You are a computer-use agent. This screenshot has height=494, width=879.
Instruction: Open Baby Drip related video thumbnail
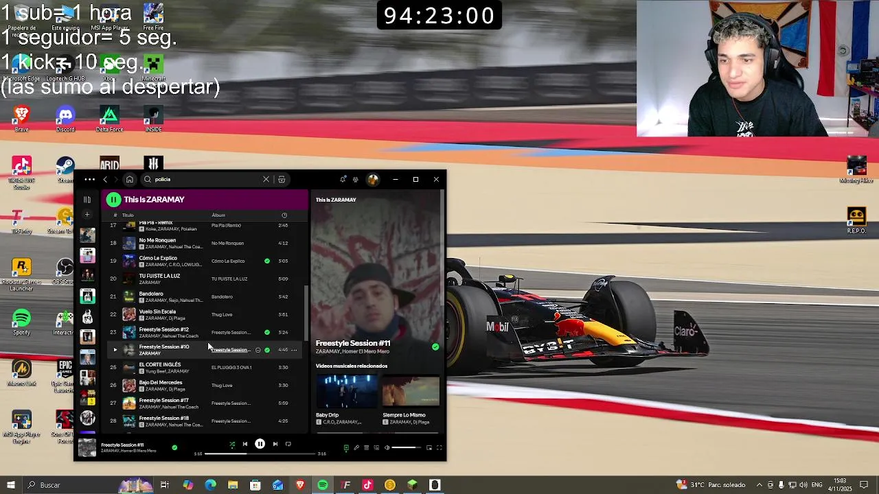(x=346, y=392)
